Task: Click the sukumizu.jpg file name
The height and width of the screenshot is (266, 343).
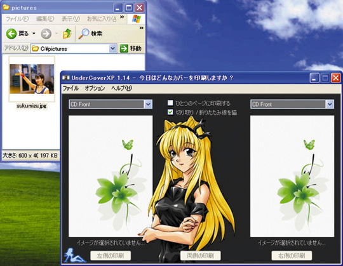Action: point(32,106)
